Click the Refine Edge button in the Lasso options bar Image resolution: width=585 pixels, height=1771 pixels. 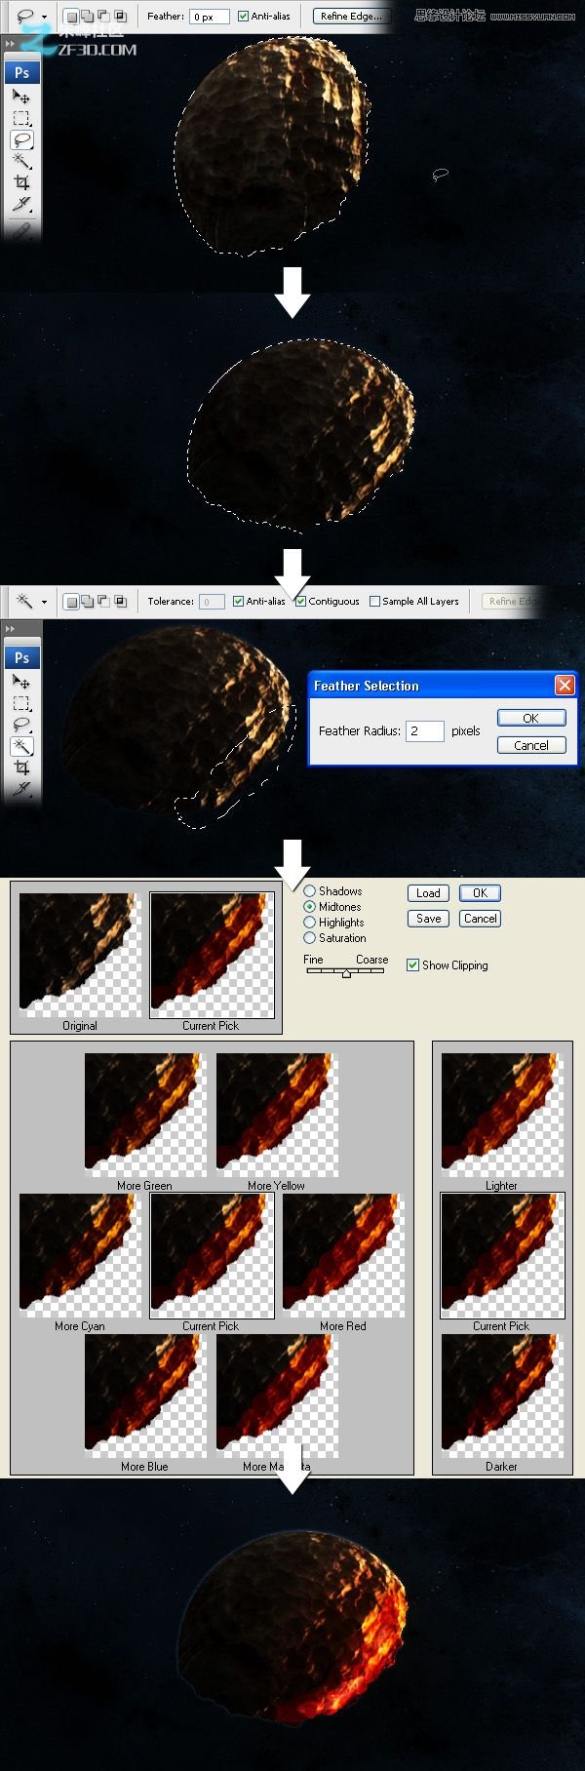pyautogui.click(x=351, y=17)
